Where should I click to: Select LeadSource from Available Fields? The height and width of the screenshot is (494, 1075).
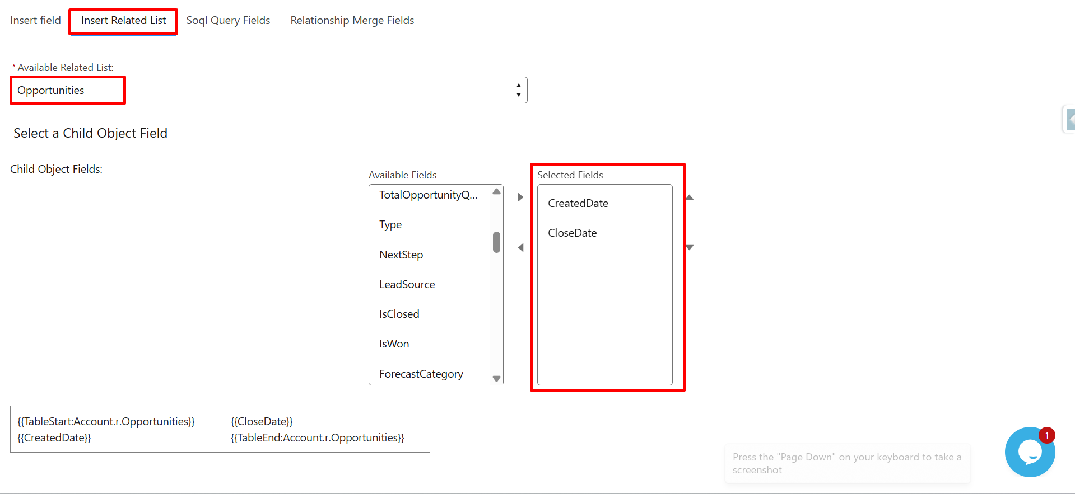pos(407,284)
